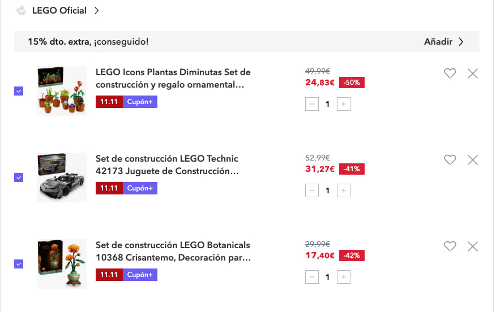Image resolution: width=496 pixels, height=312 pixels.
Task: Uncheck the LEGO Icons Plantas Diminutas item
Action: pos(19,91)
